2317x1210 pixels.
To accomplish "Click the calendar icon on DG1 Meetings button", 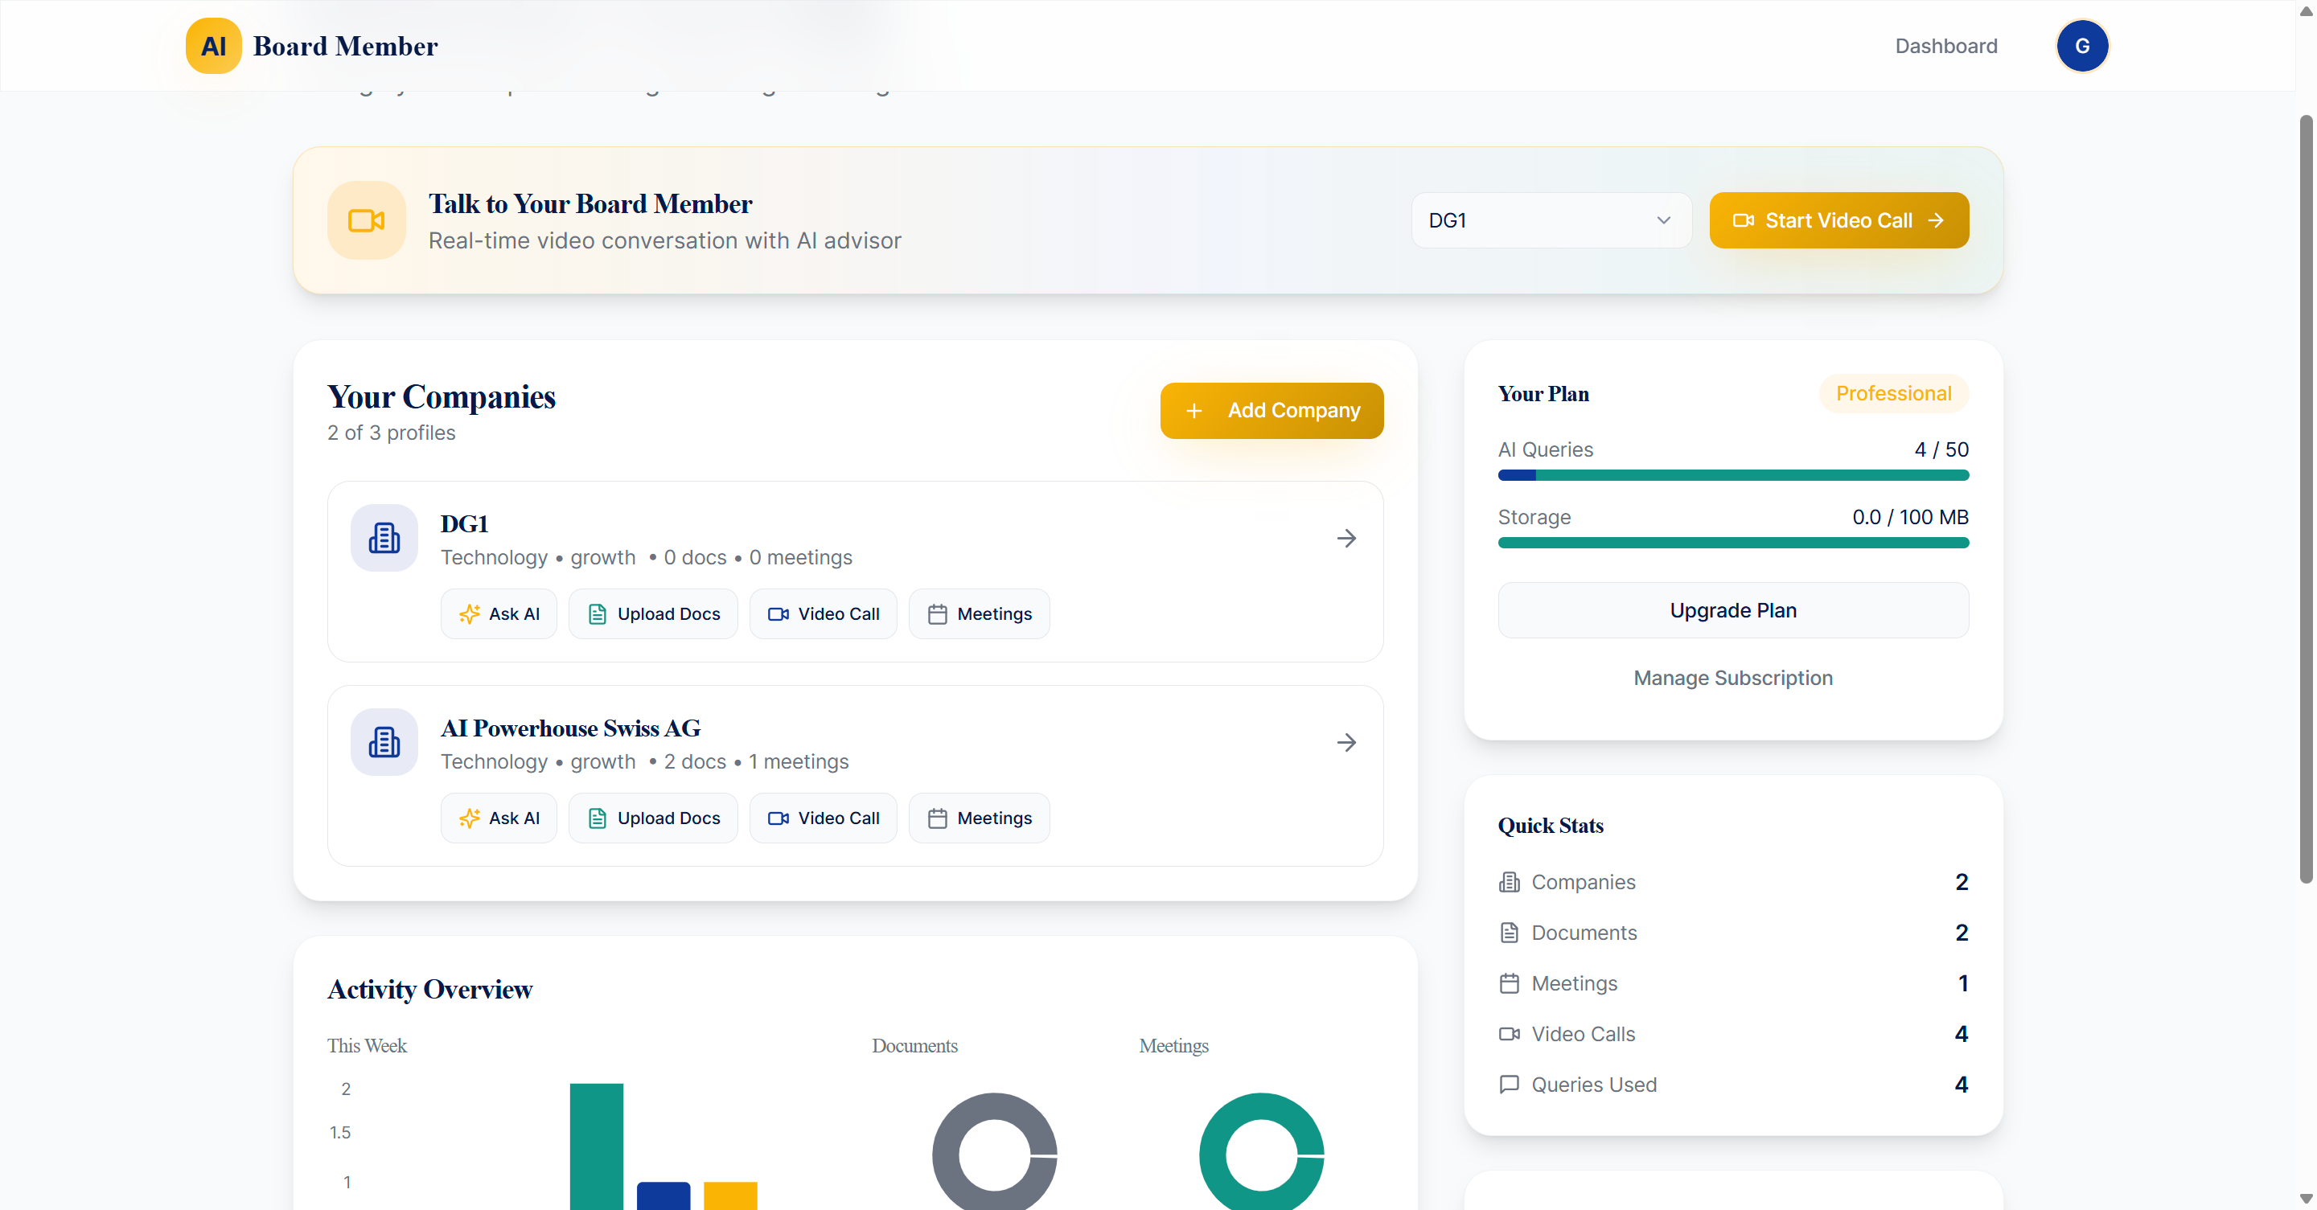I will tap(938, 614).
